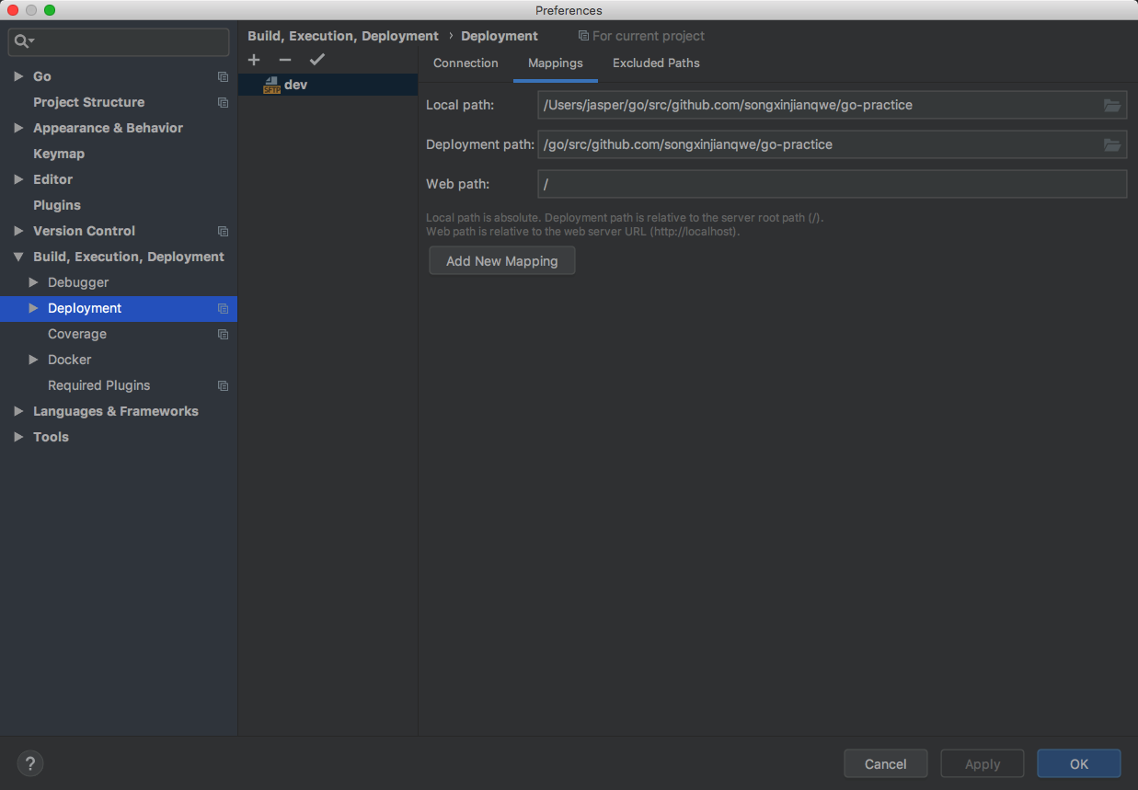Expand the Debugger node

(x=33, y=282)
